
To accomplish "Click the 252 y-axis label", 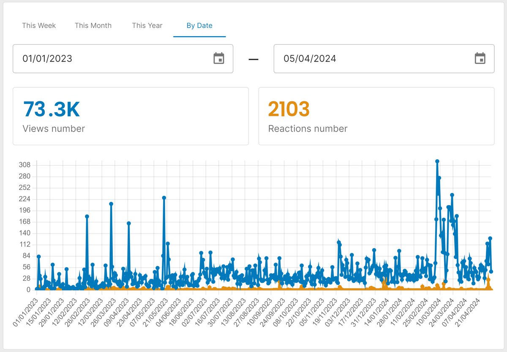I will pyautogui.click(x=25, y=188).
